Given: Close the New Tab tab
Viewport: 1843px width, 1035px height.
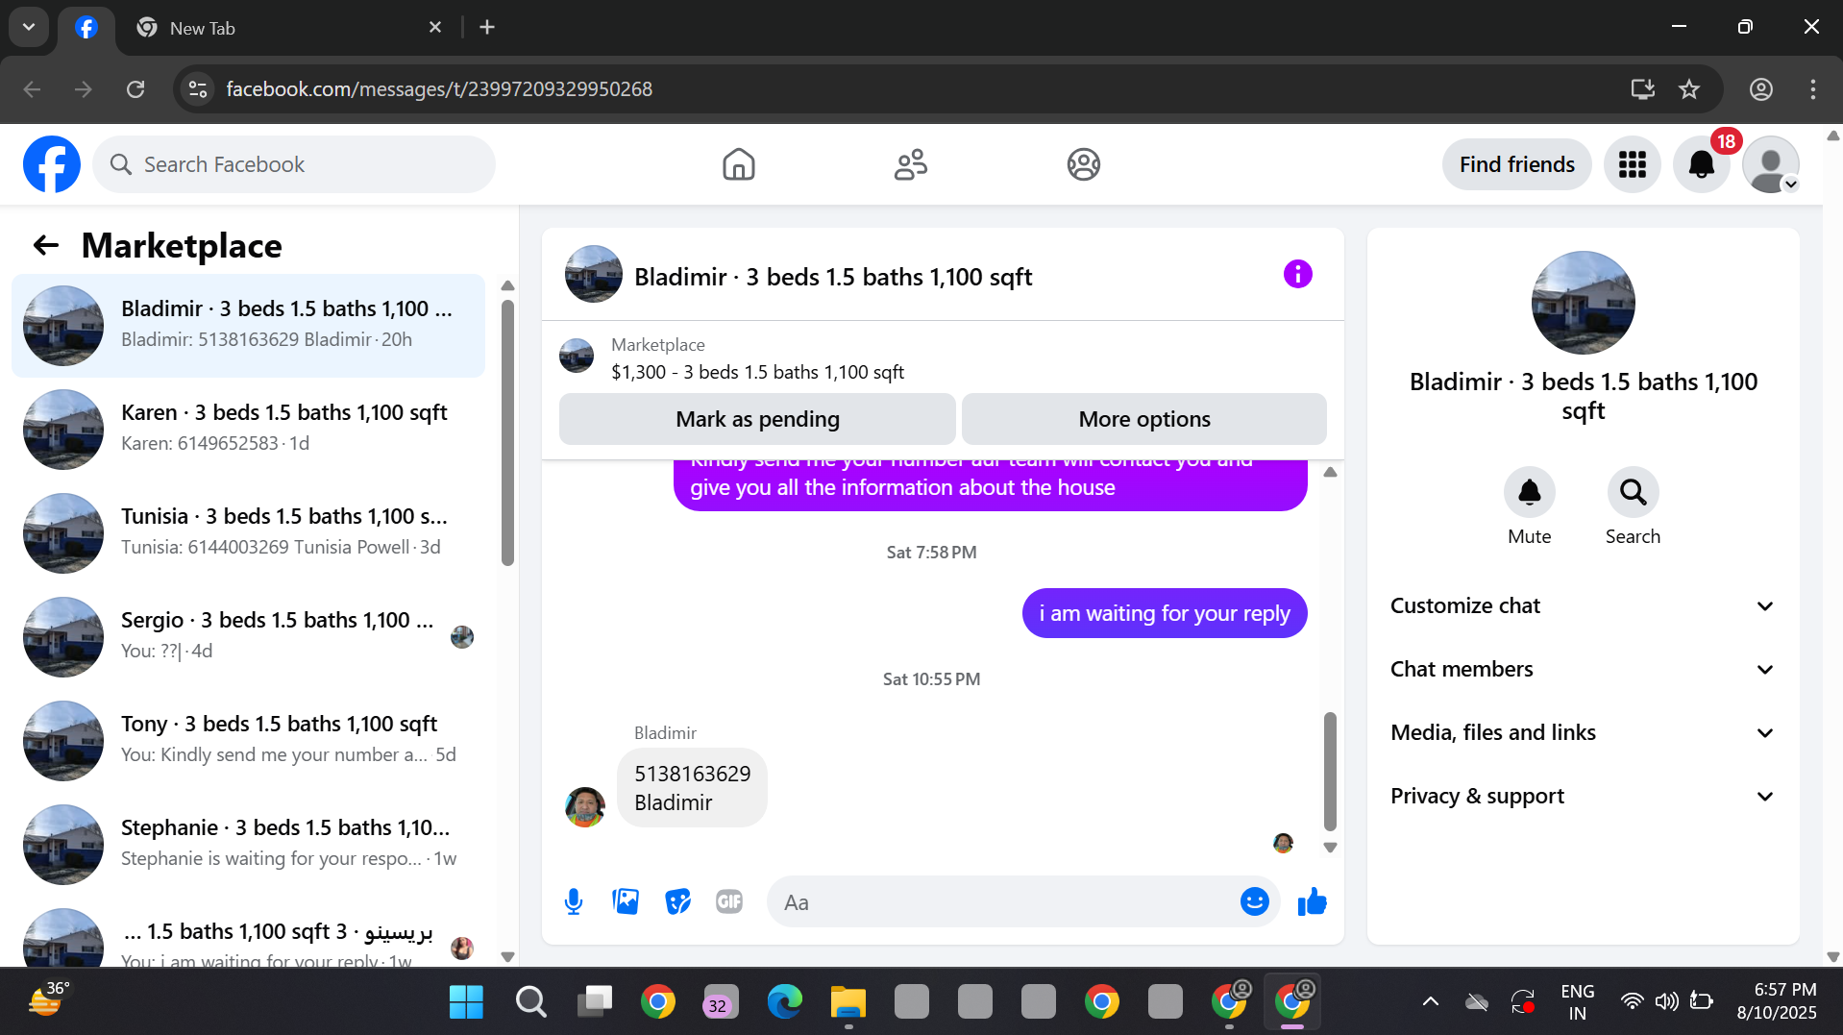Looking at the screenshot, I should (x=435, y=28).
